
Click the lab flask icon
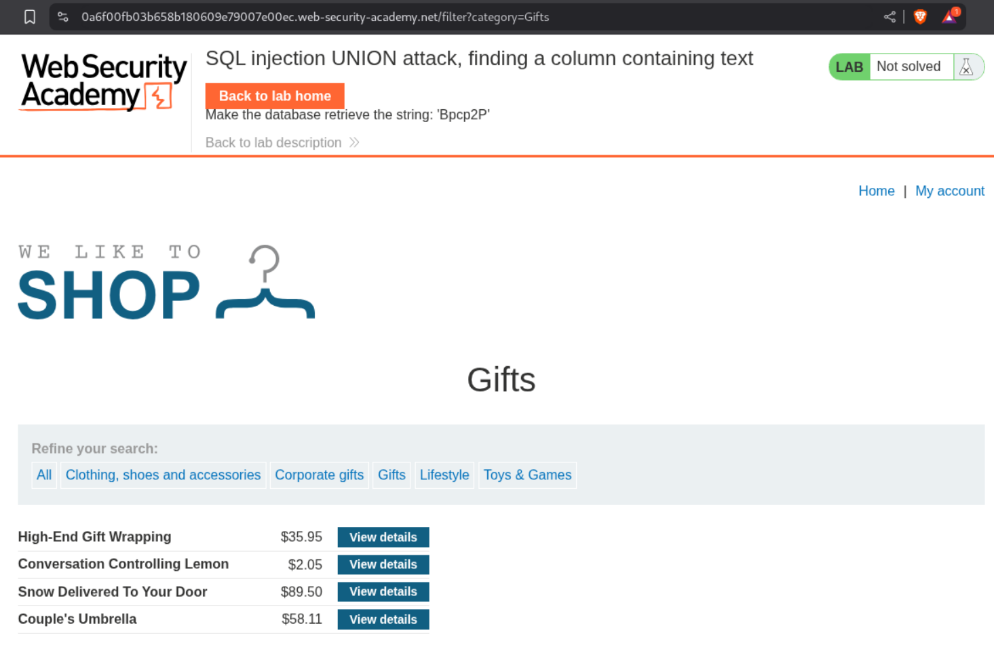[966, 67]
